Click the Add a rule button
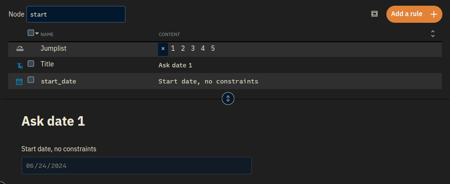The height and width of the screenshot is (184, 450). [x=414, y=14]
